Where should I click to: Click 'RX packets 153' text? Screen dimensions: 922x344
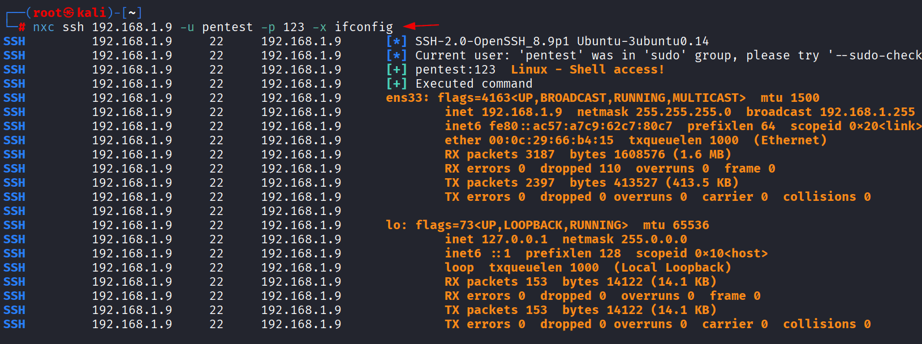(496, 282)
